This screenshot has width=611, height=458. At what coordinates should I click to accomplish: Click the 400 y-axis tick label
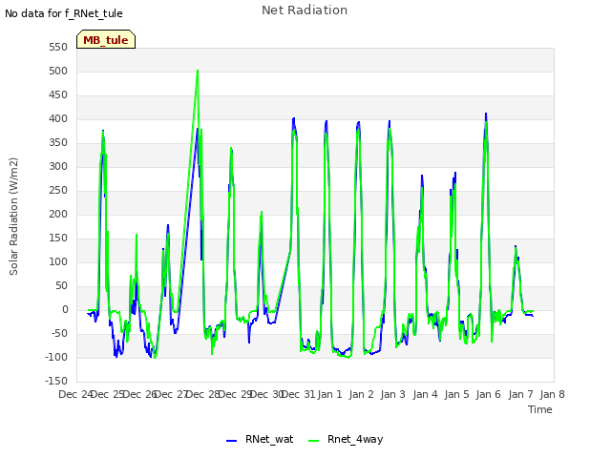[58, 118]
